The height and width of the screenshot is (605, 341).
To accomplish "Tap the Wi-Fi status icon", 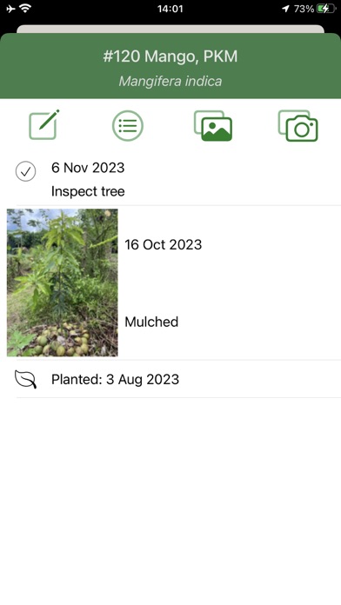I will (25, 9).
